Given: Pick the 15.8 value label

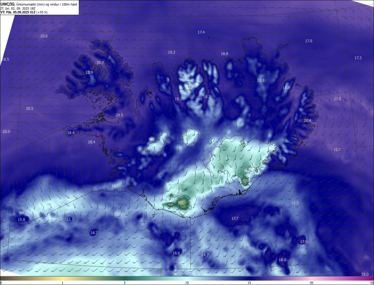Looking at the screenshot, I should (21, 219).
